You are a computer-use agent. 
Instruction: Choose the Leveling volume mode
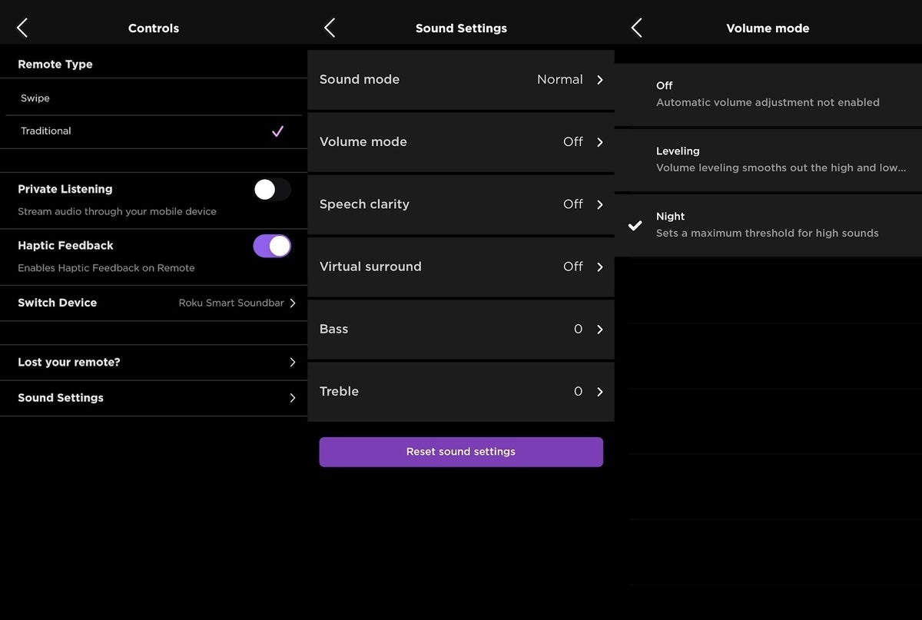point(768,160)
